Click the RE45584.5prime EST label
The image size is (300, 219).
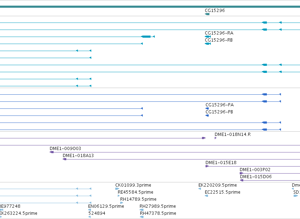(135, 192)
